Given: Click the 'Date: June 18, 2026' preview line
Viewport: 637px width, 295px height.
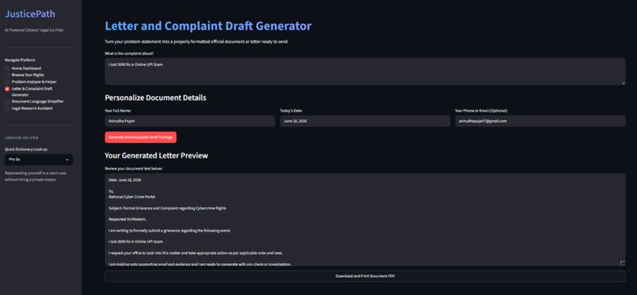Looking at the screenshot, I should (x=125, y=180).
